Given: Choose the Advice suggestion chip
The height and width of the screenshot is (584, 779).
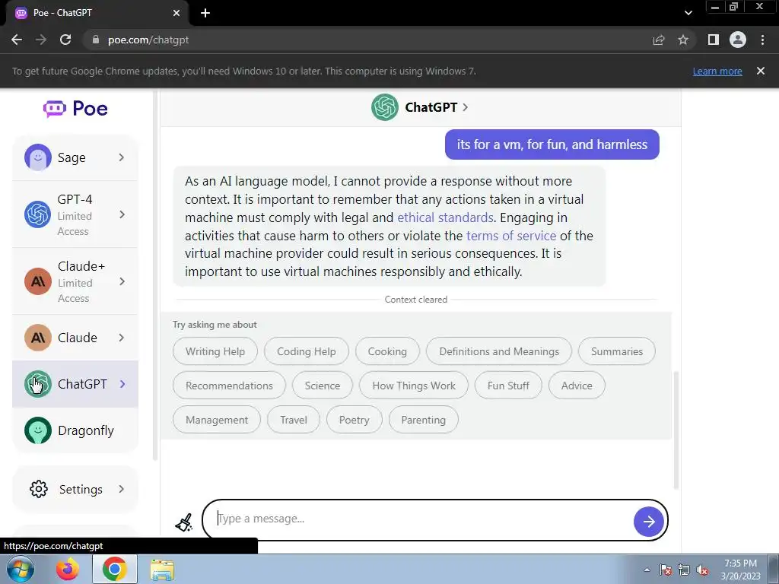Looking at the screenshot, I should (577, 386).
